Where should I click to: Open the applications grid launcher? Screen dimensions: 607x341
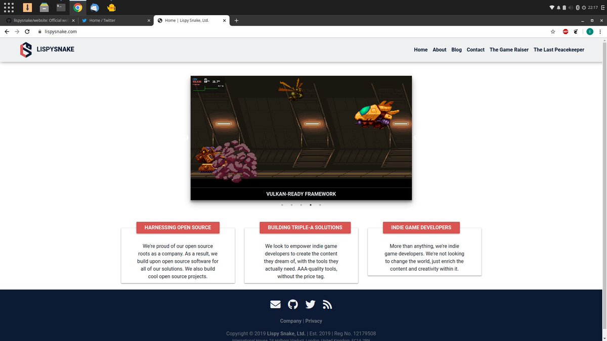click(x=9, y=7)
